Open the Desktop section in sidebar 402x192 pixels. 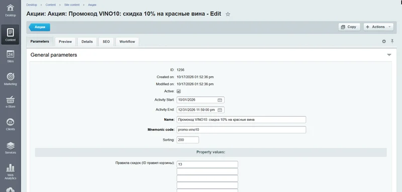pos(10,10)
